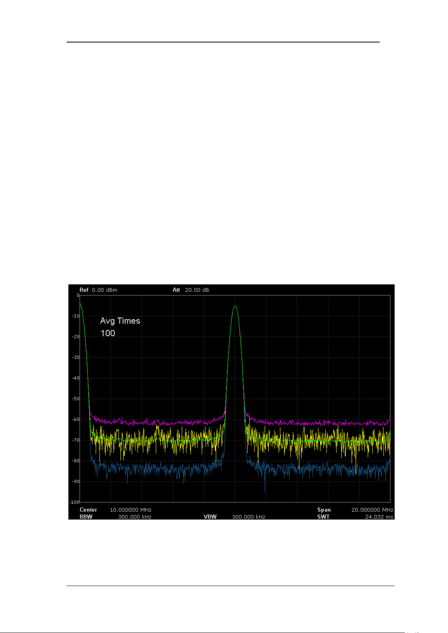This screenshot has width=448, height=633.
Task: Click the Center label
Action: pyautogui.click(x=88, y=510)
